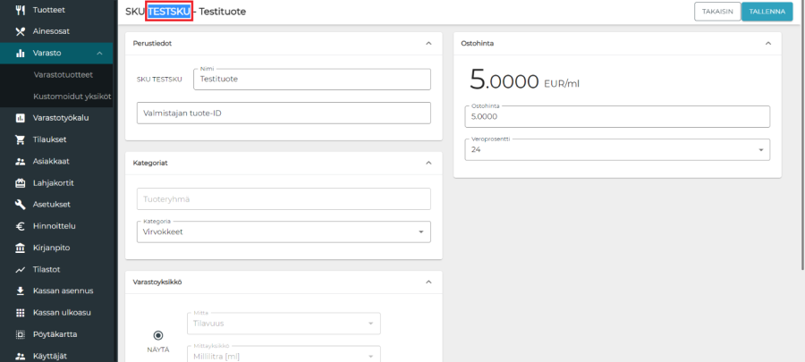The width and height of the screenshot is (805, 362).
Task: Click the Valmistajan tuote-ID field
Action: [x=284, y=113]
